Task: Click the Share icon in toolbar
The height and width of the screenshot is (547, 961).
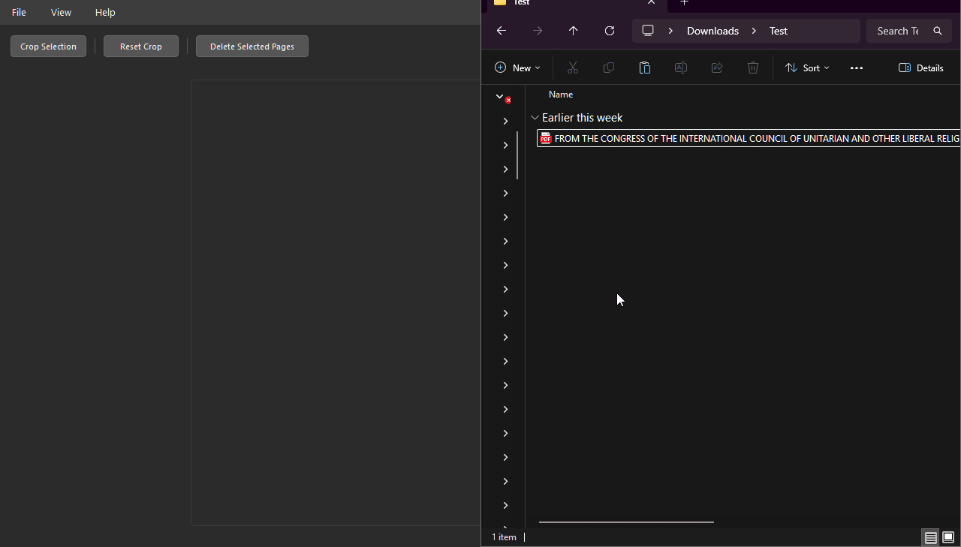Action: [x=717, y=68]
